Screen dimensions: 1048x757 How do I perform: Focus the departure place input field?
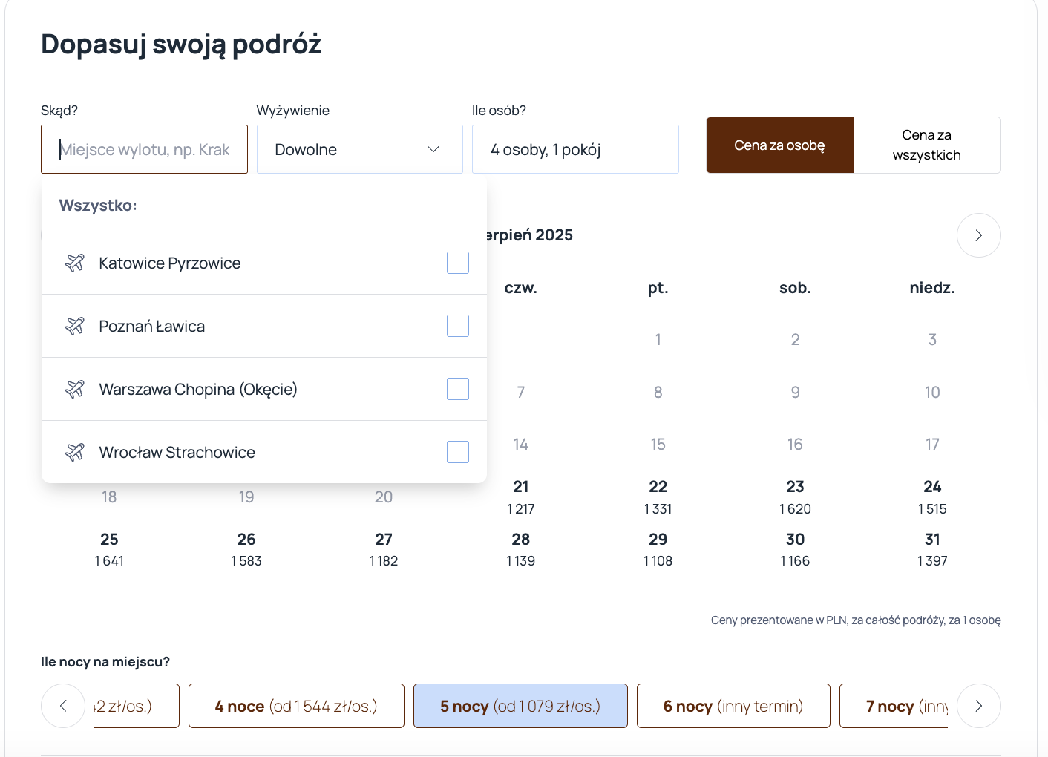[144, 149]
